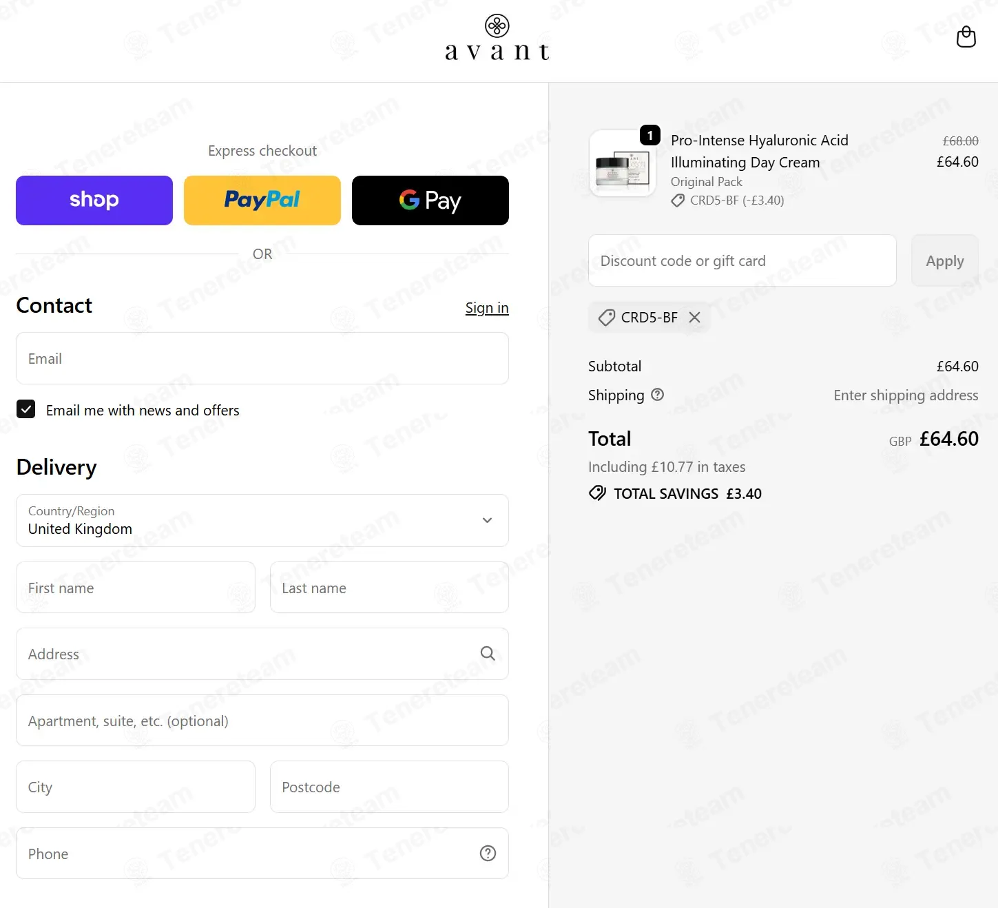Click the Postcode field
This screenshot has width=998, height=908.
[x=389, y=787]
